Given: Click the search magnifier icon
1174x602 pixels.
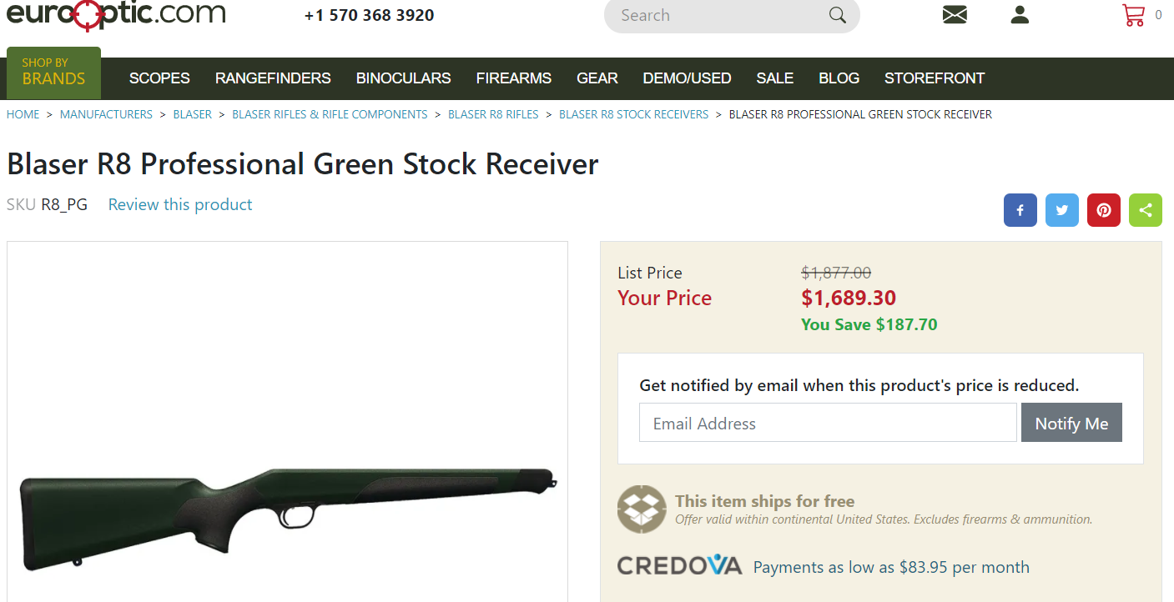Looking at the screenshot, I should point(837,15).
